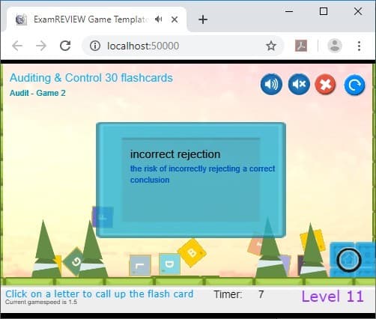376x319 pixels.
Task: Click the yellow letter B tile
Action: [x=192, y=253]
